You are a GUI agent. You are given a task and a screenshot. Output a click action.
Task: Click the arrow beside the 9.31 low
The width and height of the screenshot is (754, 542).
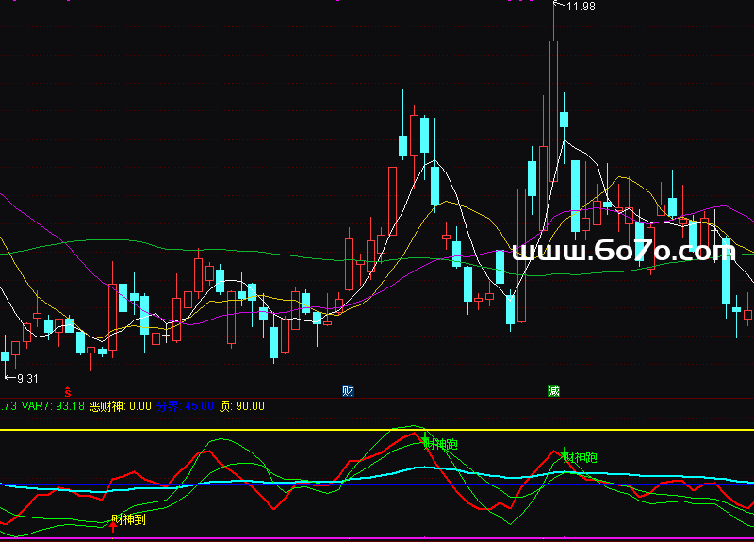pos(10,378)
